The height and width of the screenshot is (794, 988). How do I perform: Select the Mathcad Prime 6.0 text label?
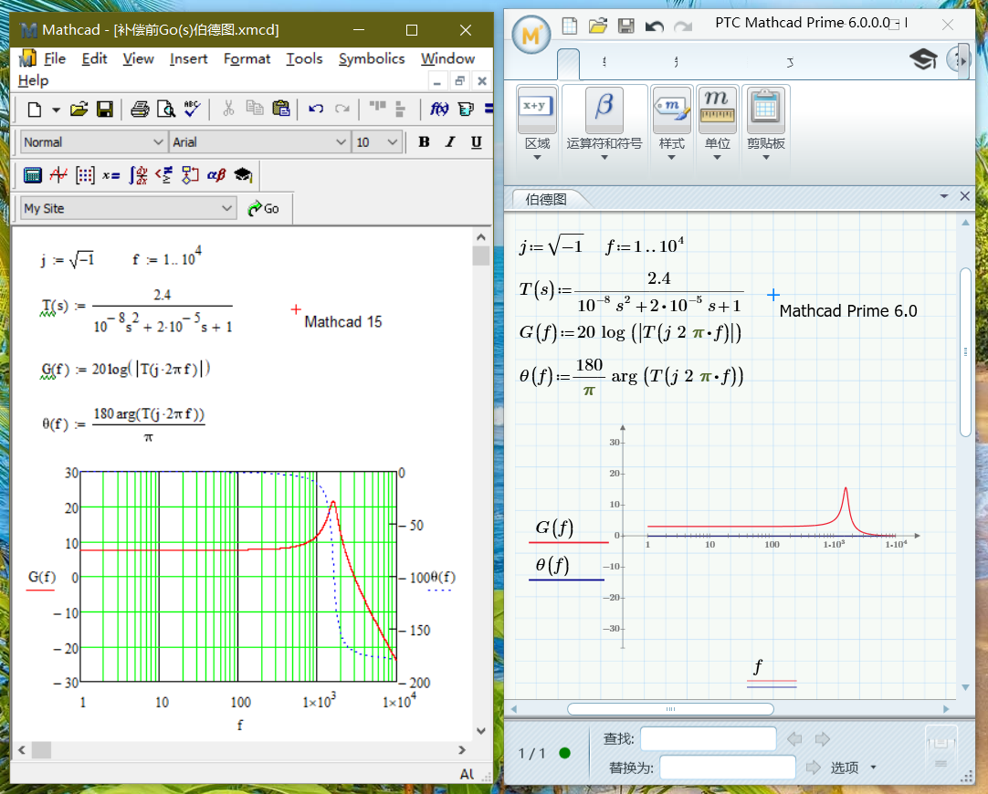coord(848,311)
